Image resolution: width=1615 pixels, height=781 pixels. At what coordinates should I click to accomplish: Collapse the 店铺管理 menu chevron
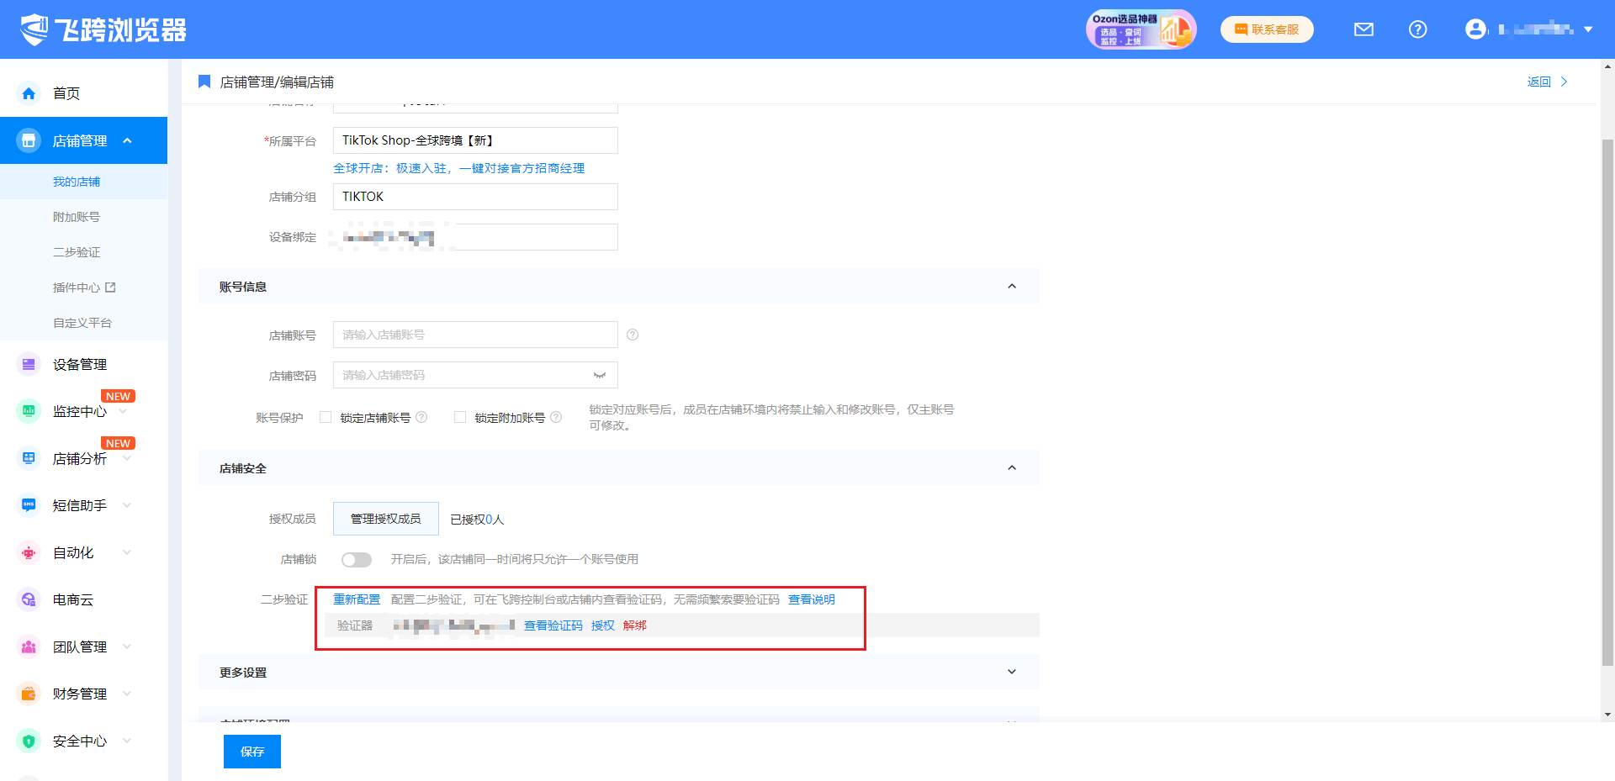tap(127, 140)
